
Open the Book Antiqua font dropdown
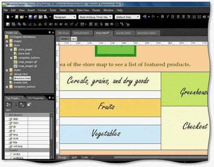click(110, 17)
